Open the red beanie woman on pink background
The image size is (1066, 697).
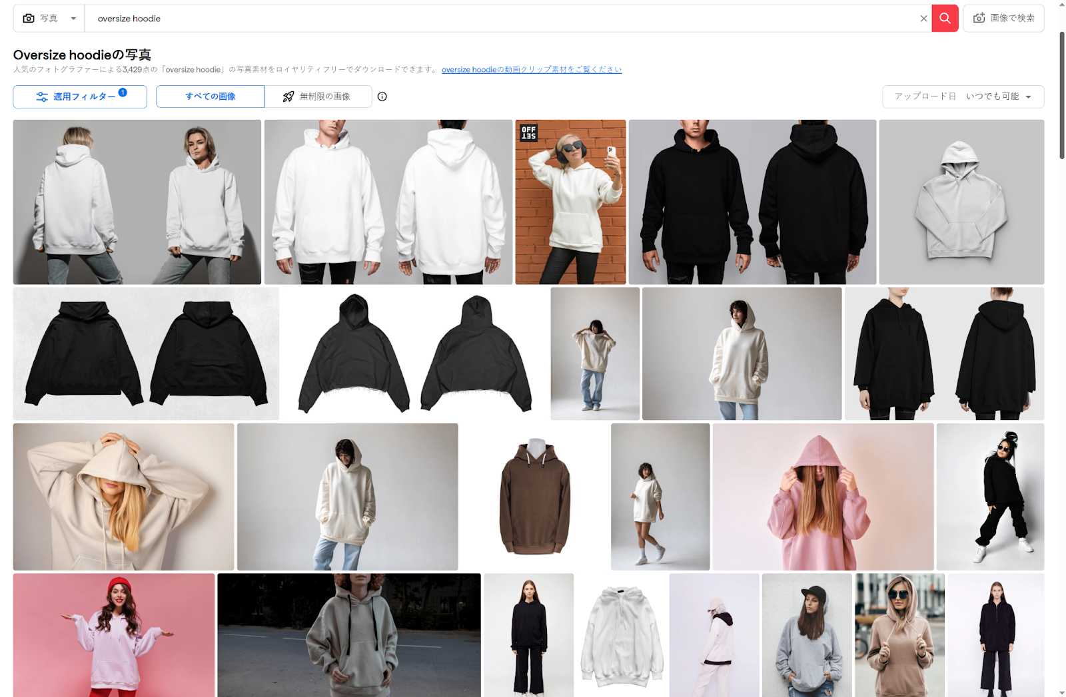pos(114,635)
